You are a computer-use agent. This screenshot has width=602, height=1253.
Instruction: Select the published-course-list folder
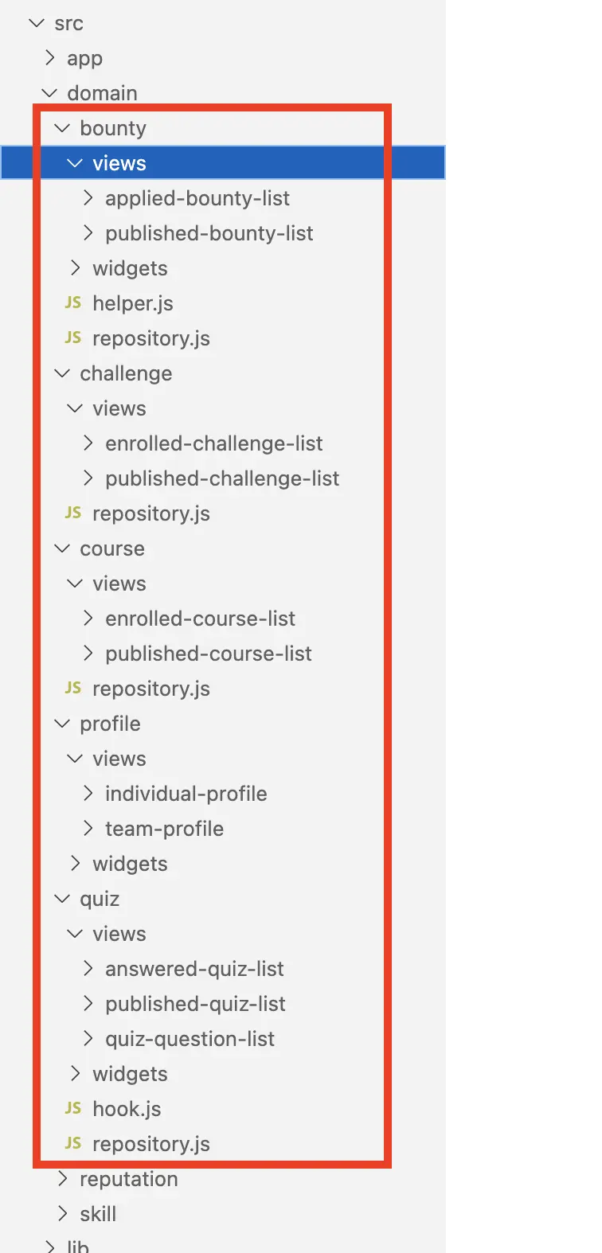tap(208, 654)
